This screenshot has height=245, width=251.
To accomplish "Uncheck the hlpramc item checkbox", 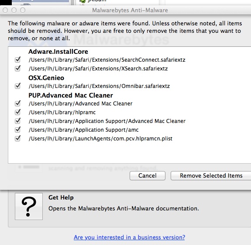I will point(17,112).
